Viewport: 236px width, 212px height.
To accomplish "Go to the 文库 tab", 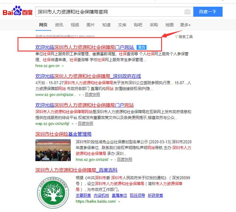I will click(x=122, y=25).
